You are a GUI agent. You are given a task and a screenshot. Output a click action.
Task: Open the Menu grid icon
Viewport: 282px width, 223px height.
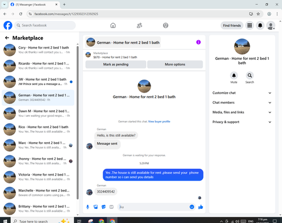tap(249, 25)
